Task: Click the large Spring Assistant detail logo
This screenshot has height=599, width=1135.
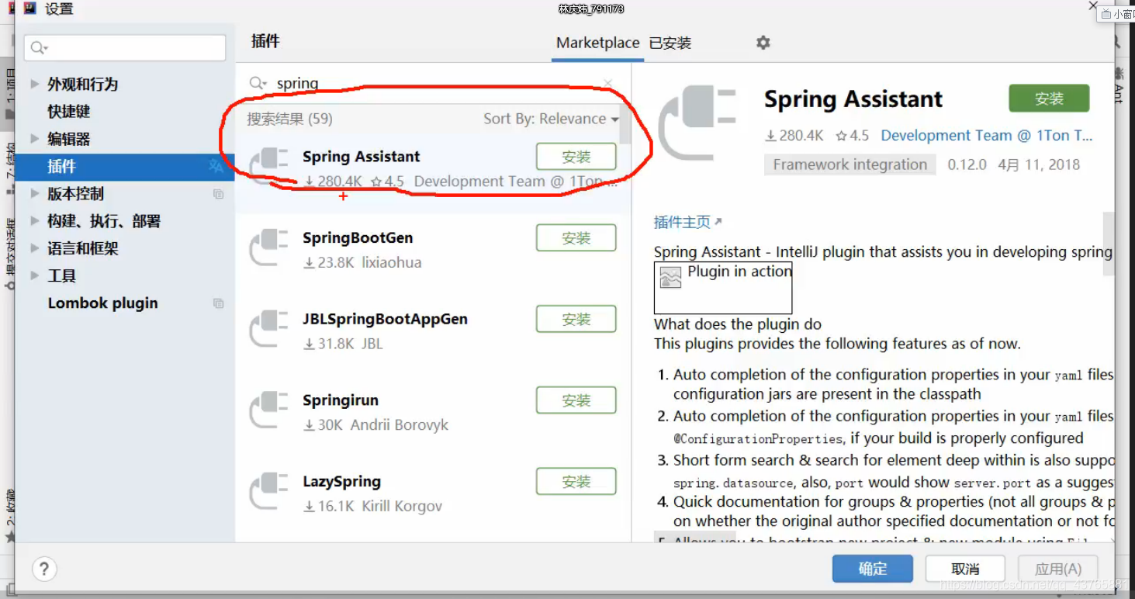Action: click(698, 124)
